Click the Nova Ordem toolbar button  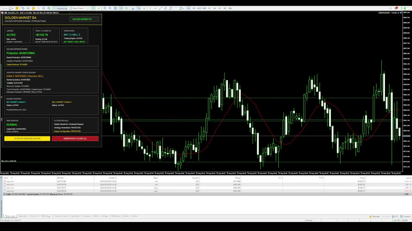point(77,8)
